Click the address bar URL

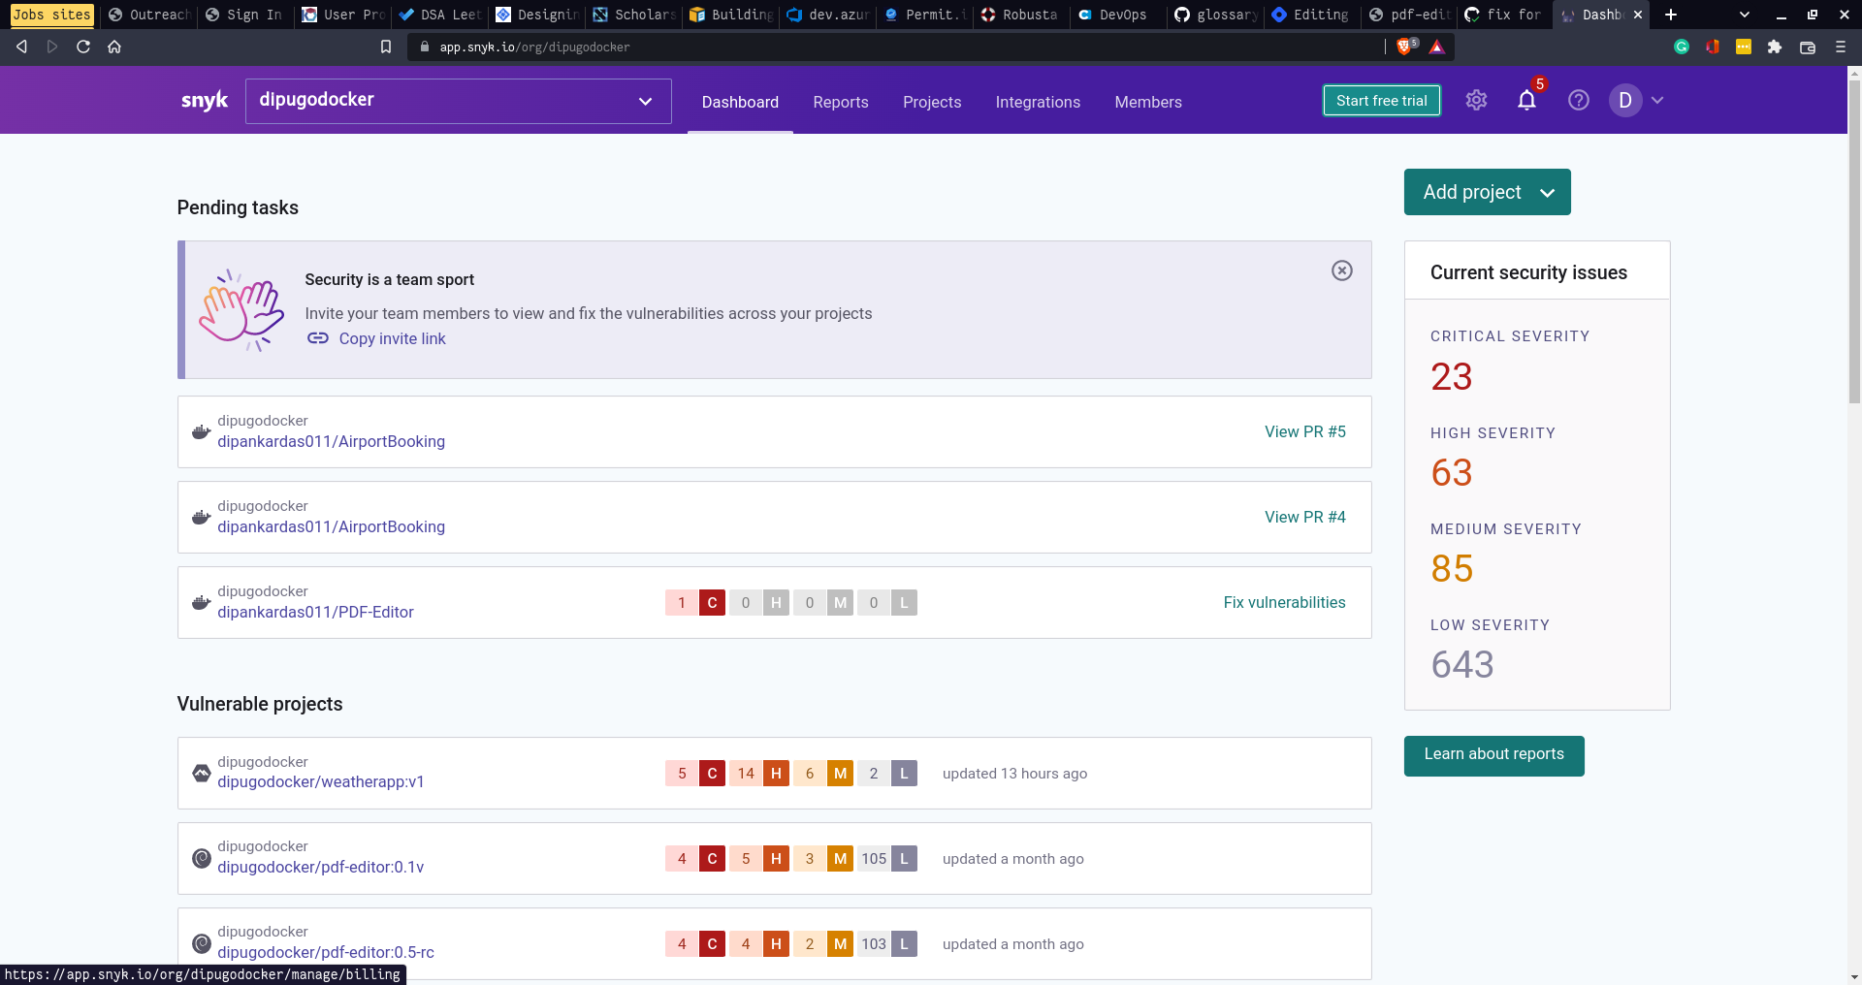pyautogui.click(x=534, y=47)
